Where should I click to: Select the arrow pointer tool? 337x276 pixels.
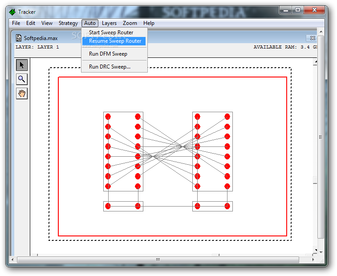(x=22, y=65)
